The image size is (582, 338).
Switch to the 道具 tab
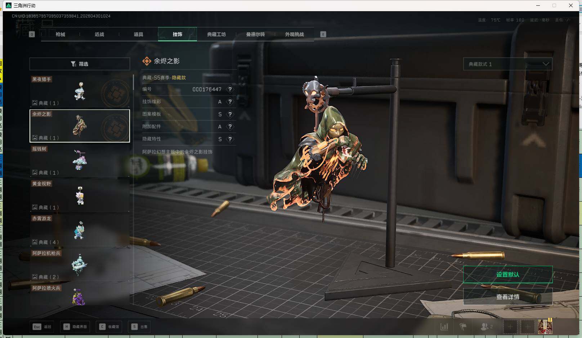pyautogui.click(x=138, y=34)
